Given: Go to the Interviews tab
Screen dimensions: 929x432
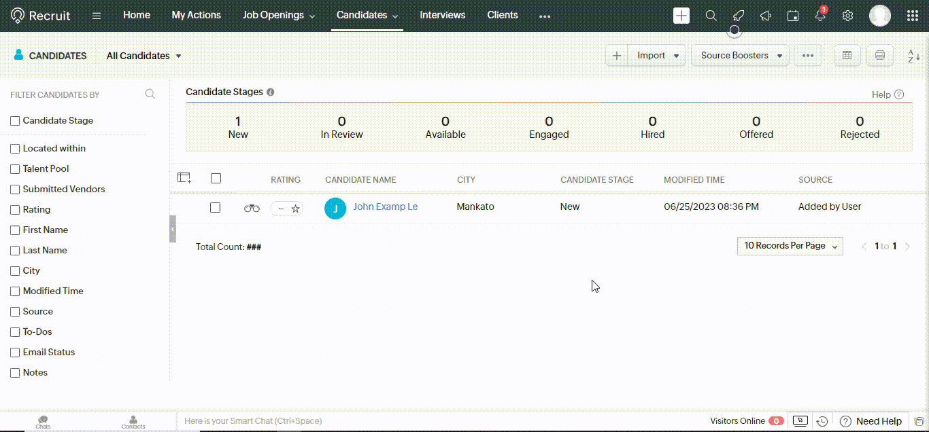Looking at the screenshot, I should [442, 15].
